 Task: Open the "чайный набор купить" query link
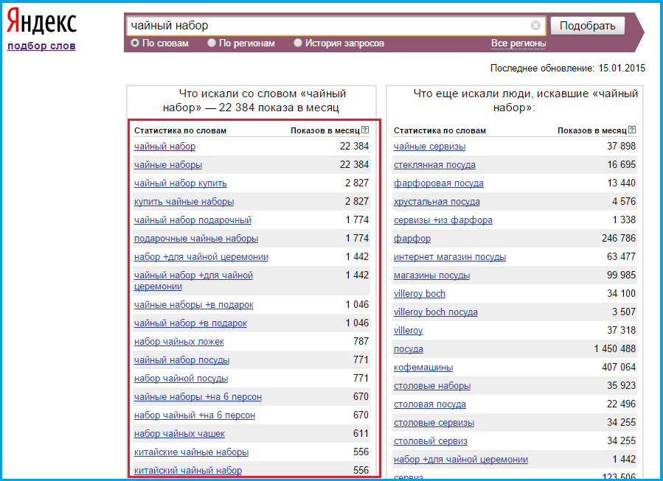[x=180, y=183]
